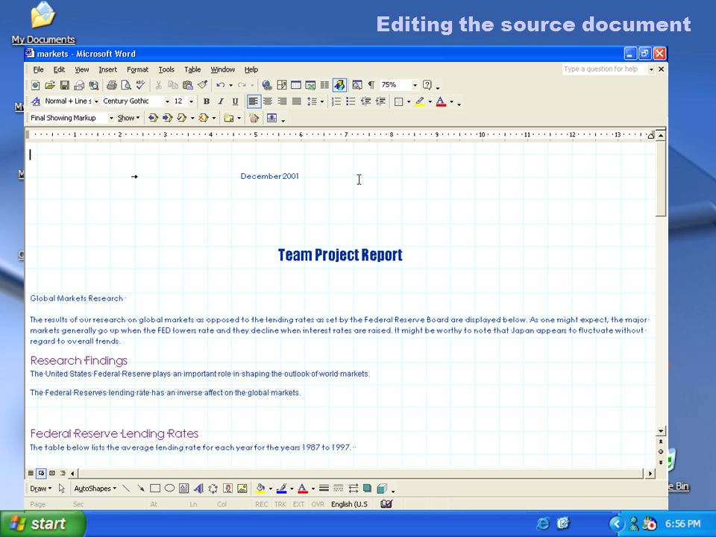Go to Previous change in Reviewing toolbar
This screenshot has height=537, width=716.
pos(153,119)
